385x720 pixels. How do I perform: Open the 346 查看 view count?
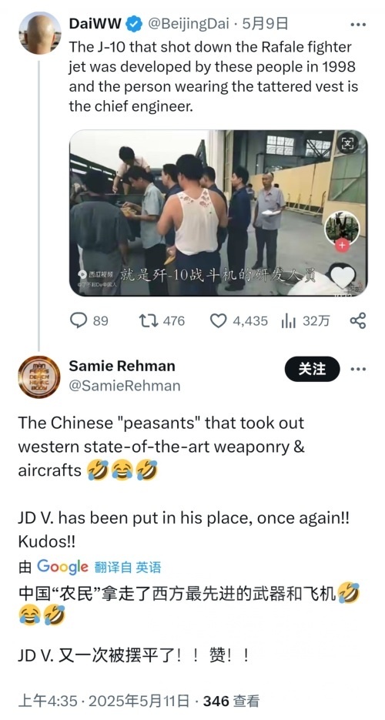click(x=231, y=701)
